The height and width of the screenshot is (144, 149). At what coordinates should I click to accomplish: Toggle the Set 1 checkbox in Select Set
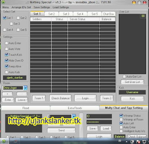pyautogui.click(x=4, y=18)
